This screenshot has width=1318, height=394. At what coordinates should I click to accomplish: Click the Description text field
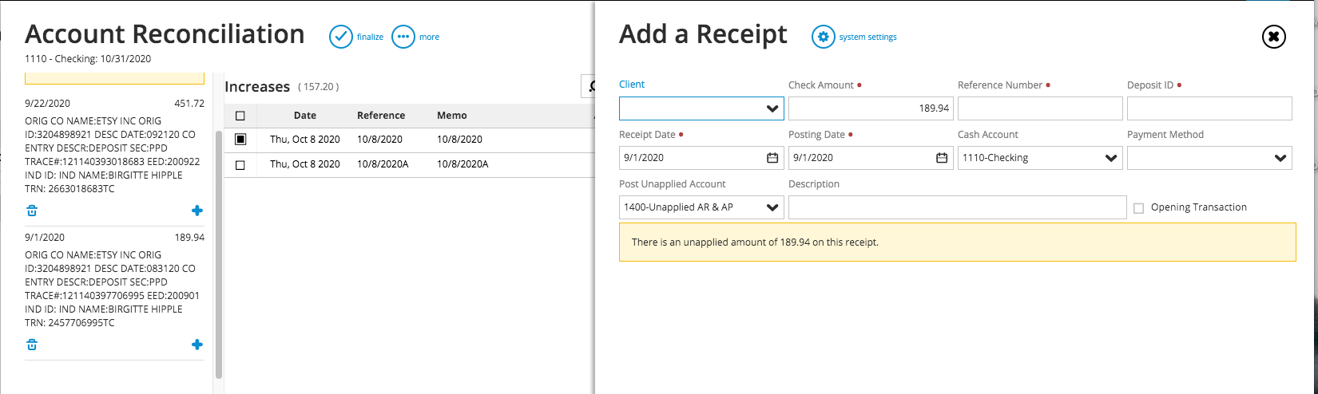coord(957,207)
